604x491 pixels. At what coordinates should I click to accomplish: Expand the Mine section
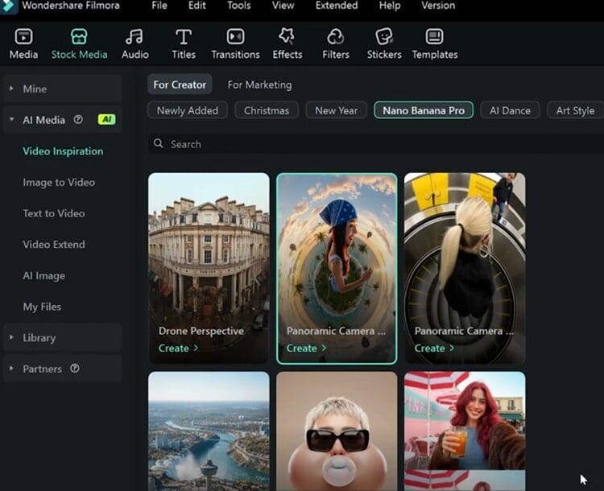coord(11,89)
